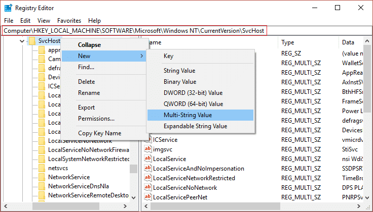
Task: Click the string value icon beside imgsvc
Action: coord(147,149)
